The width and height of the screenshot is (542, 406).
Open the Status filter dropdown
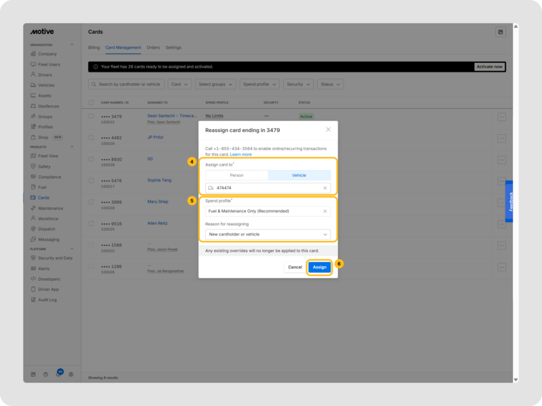pos(330,85)
